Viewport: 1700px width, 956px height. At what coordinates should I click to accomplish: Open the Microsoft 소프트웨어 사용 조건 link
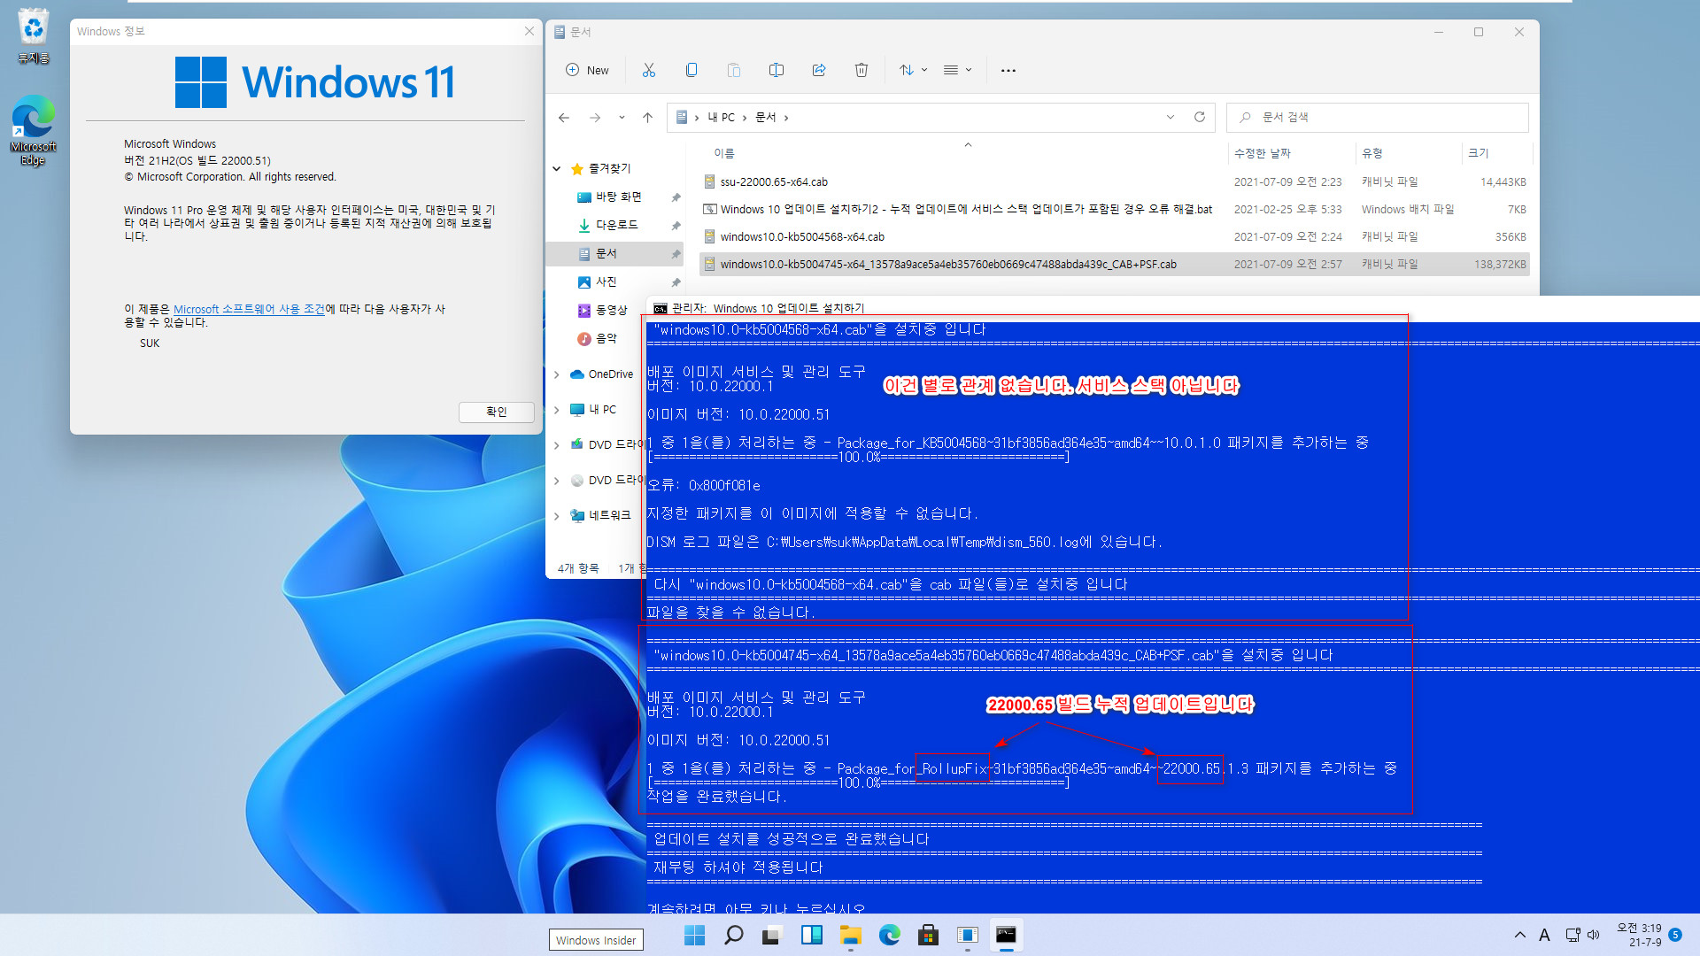click(x=249, y=309)
